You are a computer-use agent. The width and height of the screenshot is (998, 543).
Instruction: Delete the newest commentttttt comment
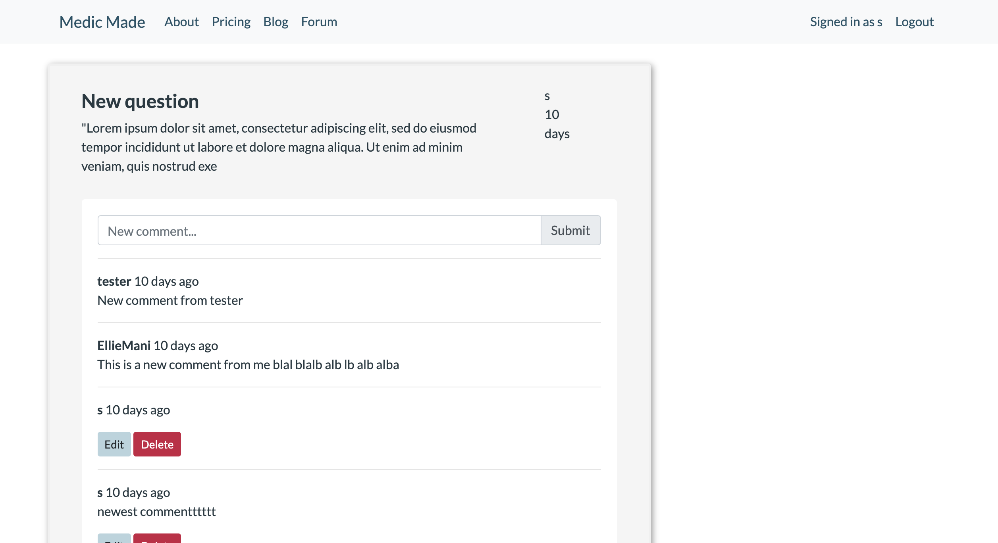point(157,540)
